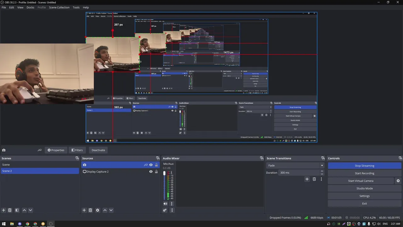The height and width of the screenshot is (227, 403).
Task: Open the Edit menu
Action: pyautogui.click(x=12, y=7)
